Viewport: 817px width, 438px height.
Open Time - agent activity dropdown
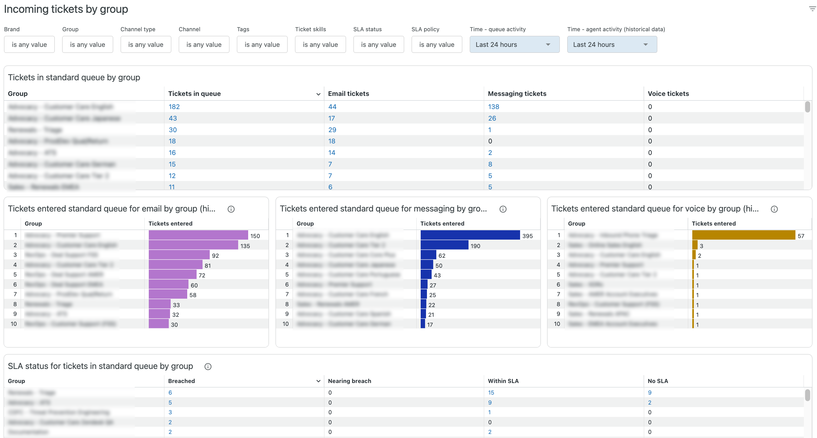click(611, 45)
